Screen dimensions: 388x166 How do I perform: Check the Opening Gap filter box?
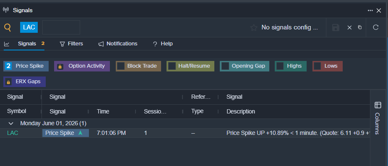(225, 66)
